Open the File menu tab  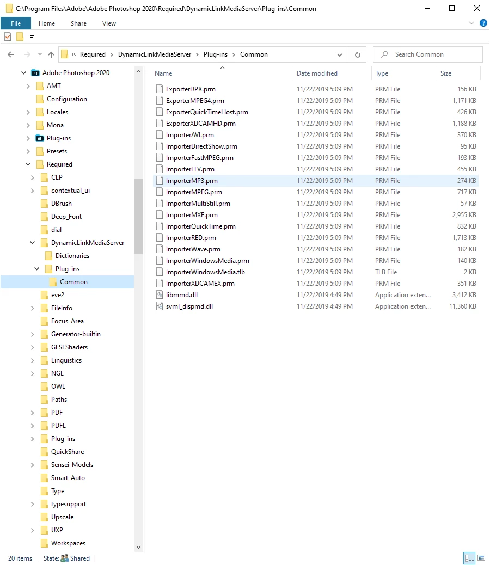[x=16, y=23]
